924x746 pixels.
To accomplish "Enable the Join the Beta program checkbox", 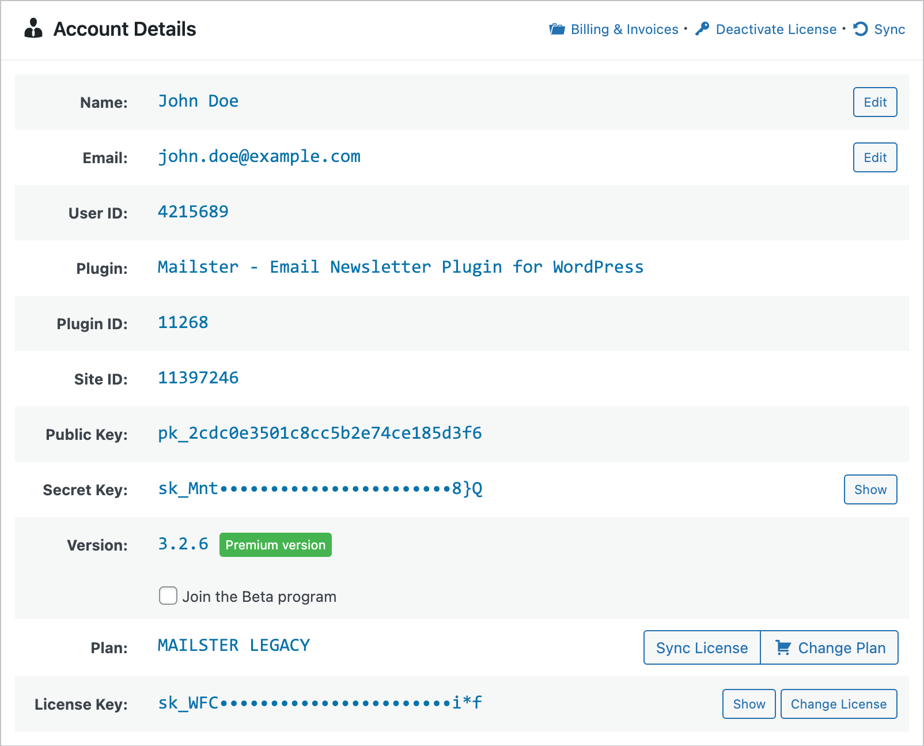I will (x=168, y=596).
